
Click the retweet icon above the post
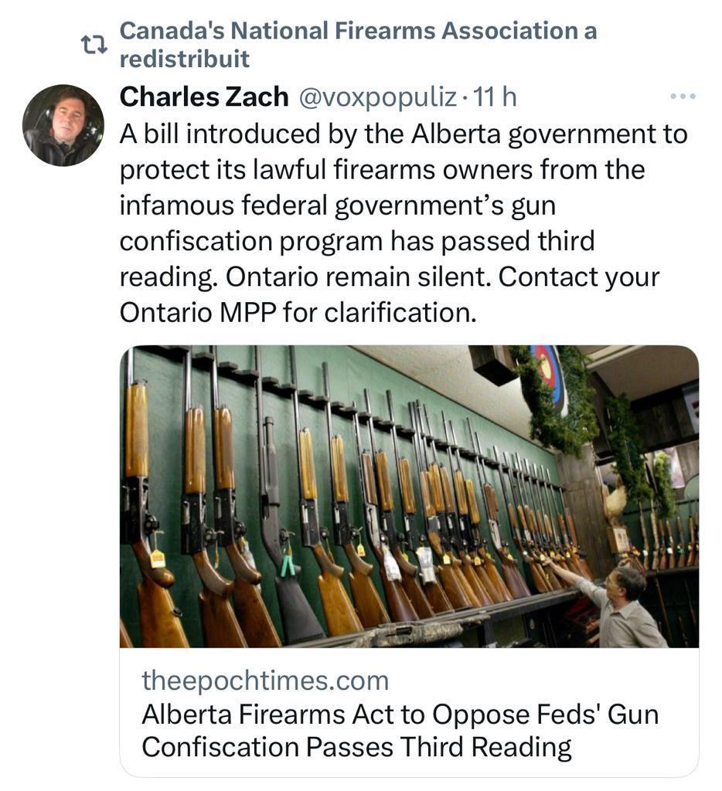click(x=94, y=46)
